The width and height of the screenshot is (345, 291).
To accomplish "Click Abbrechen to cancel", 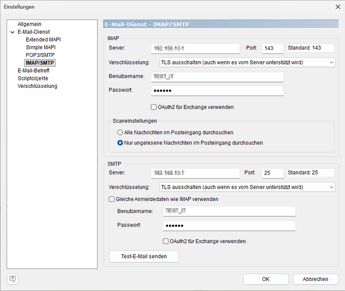I will coord(315,279).
